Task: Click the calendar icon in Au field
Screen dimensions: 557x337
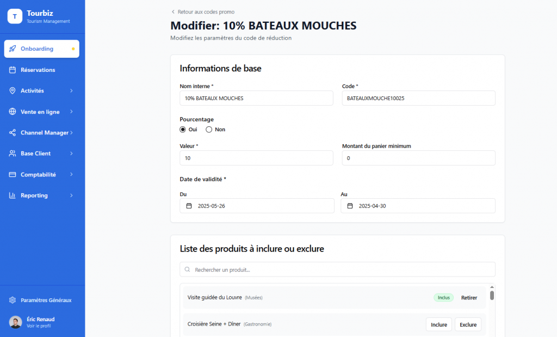Action: coord(350,206)
